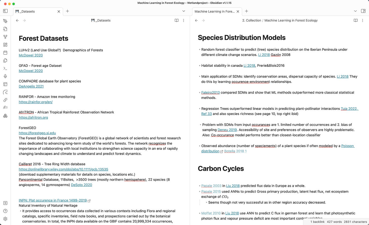This screenshot has height=225, width=369.
Task: Click the curved C ribbon icon
Action: 5,92
